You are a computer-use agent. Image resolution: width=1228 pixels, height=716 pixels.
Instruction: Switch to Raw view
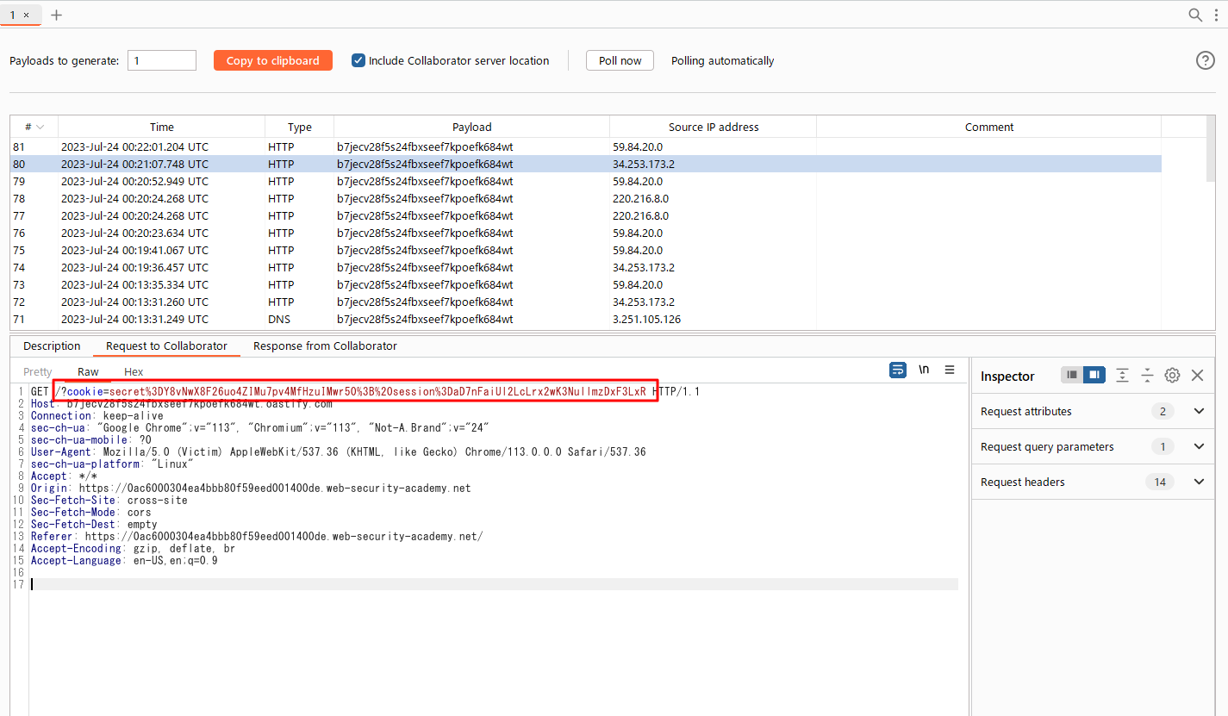[88, 371]
